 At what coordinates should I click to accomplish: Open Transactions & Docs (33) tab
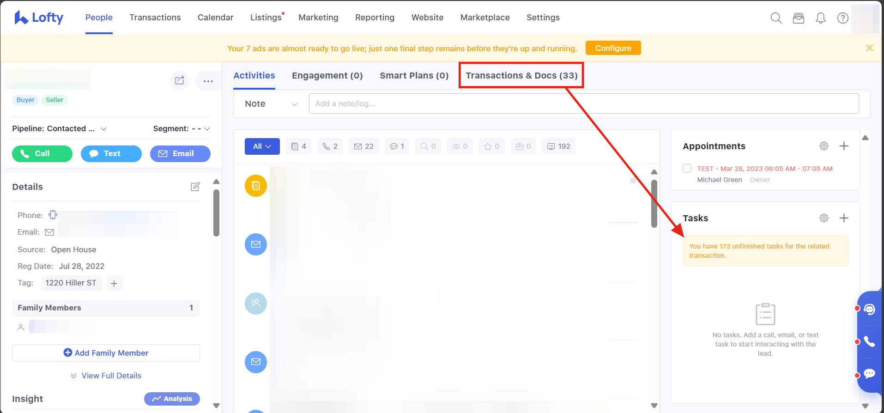coord(521,76)
